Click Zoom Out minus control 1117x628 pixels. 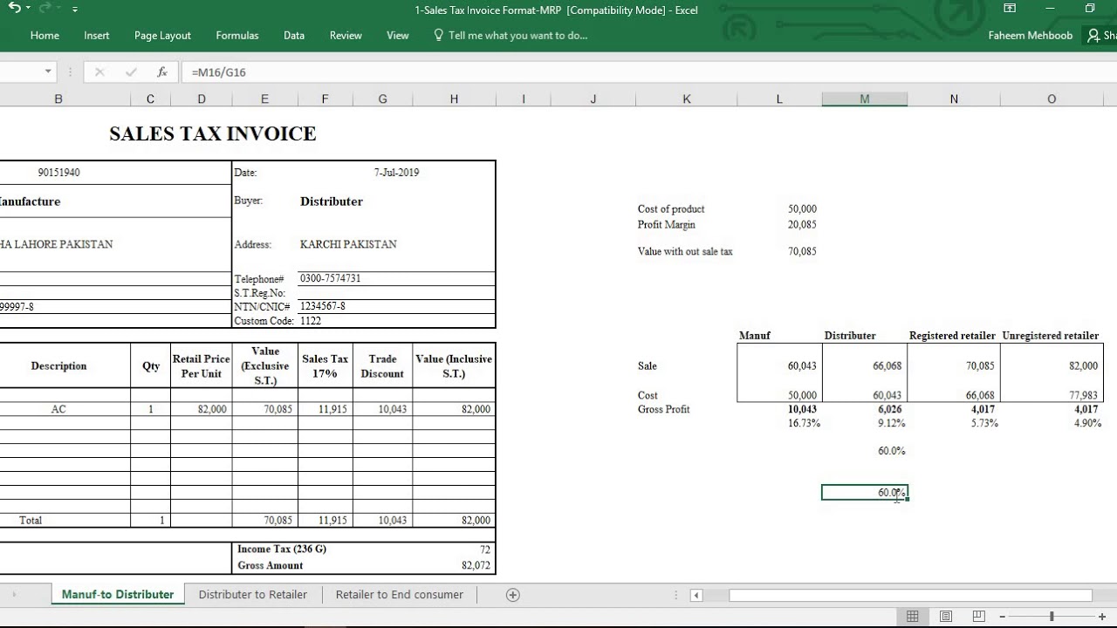[1001, 615]
